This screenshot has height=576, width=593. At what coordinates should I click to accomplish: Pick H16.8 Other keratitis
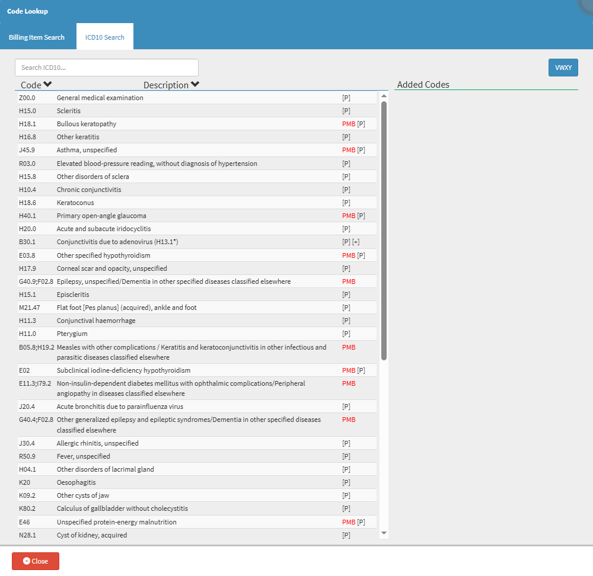(x=197, y=137)
